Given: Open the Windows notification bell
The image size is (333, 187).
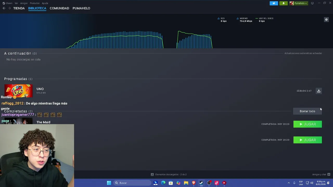Looking at the screenshot, I should coord(328,183).
